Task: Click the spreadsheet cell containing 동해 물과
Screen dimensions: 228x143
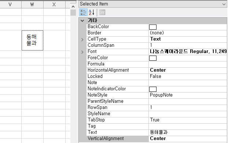Action: [x=32, y=40]
